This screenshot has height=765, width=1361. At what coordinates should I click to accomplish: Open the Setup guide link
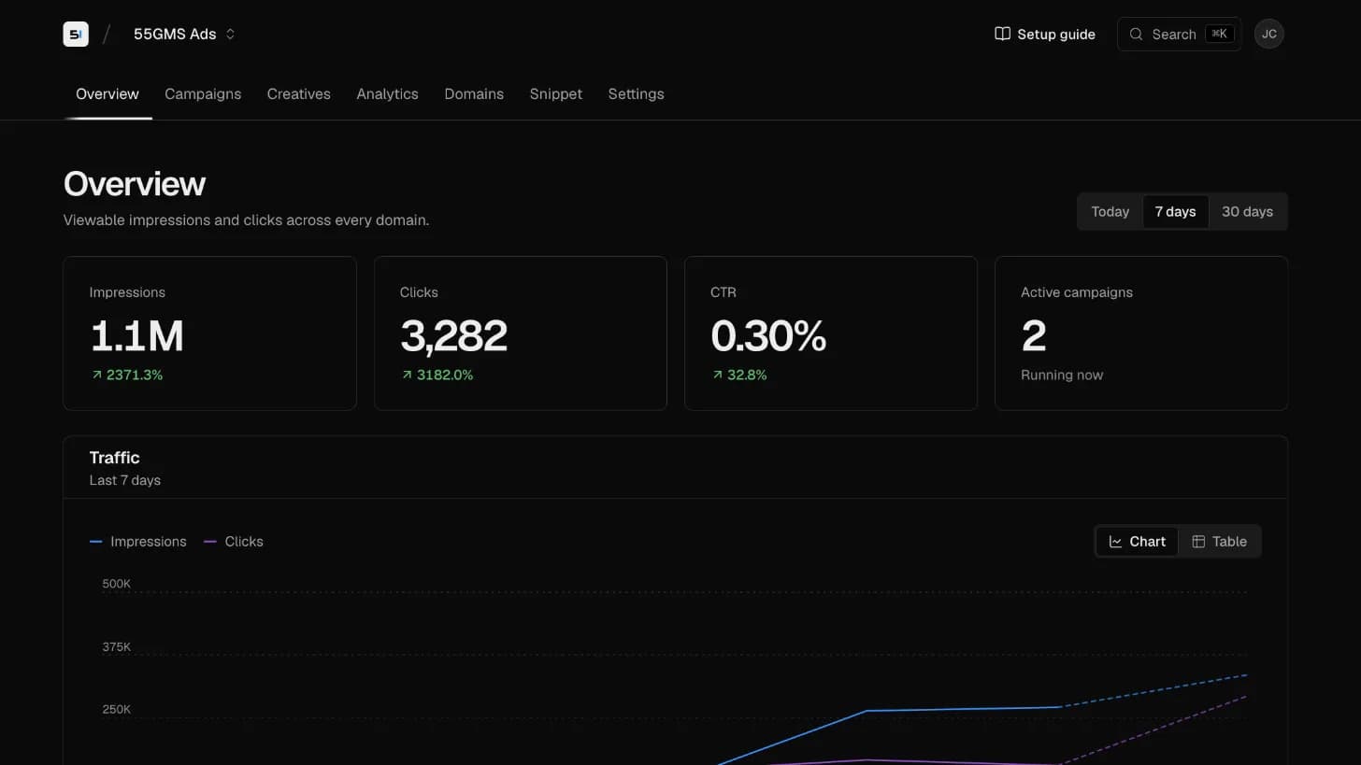[x=1045, y=34]
